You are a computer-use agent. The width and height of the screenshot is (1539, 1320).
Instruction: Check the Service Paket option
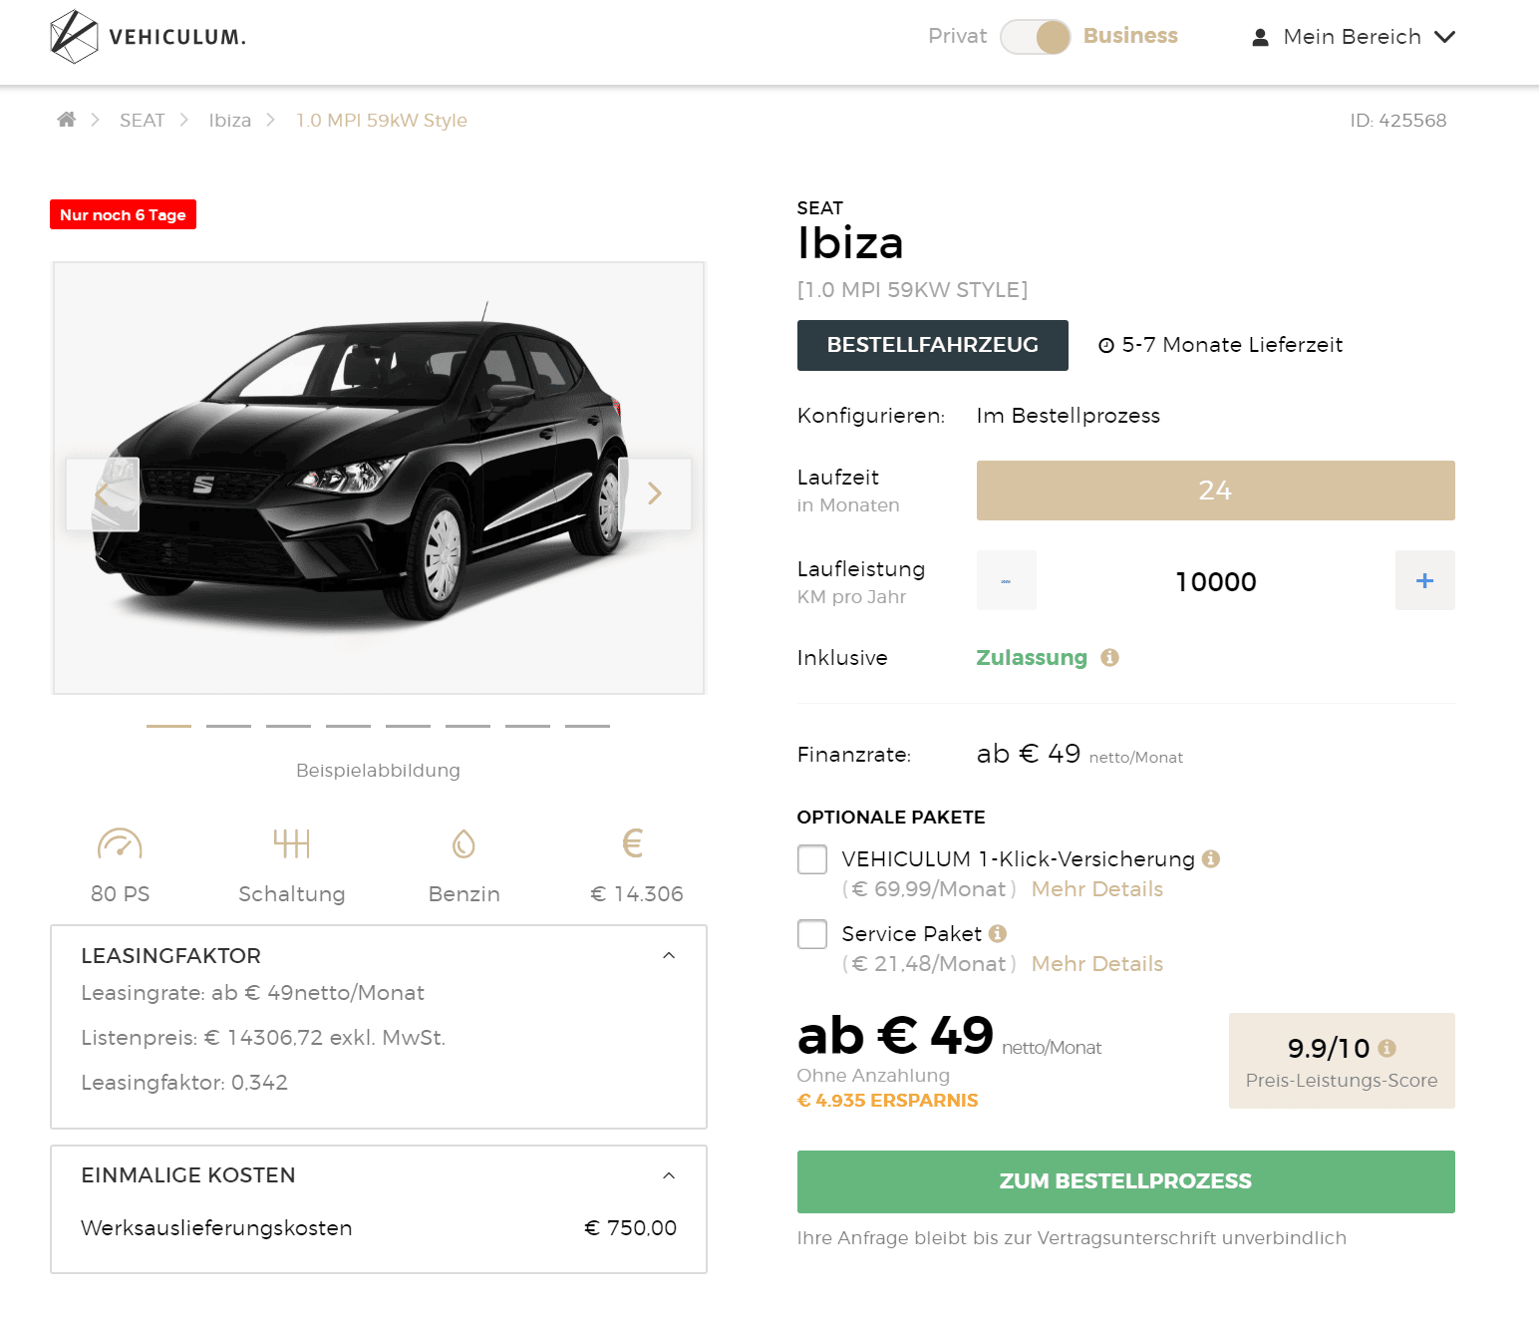tap(812, 934)
